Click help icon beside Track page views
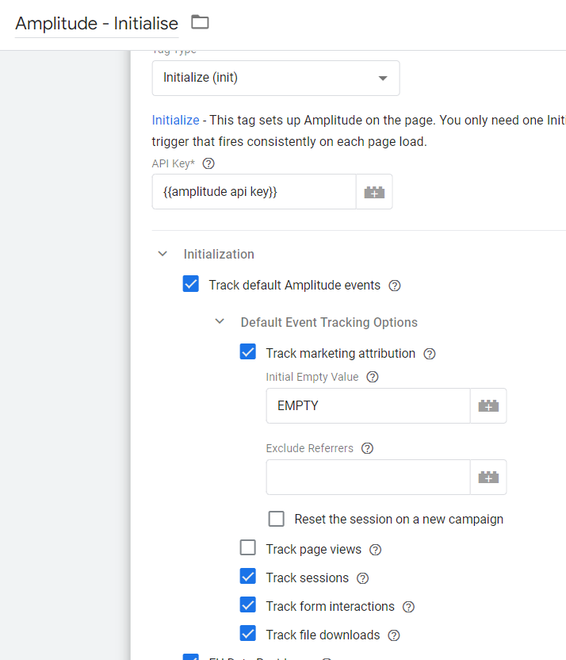 click(376, 550)
